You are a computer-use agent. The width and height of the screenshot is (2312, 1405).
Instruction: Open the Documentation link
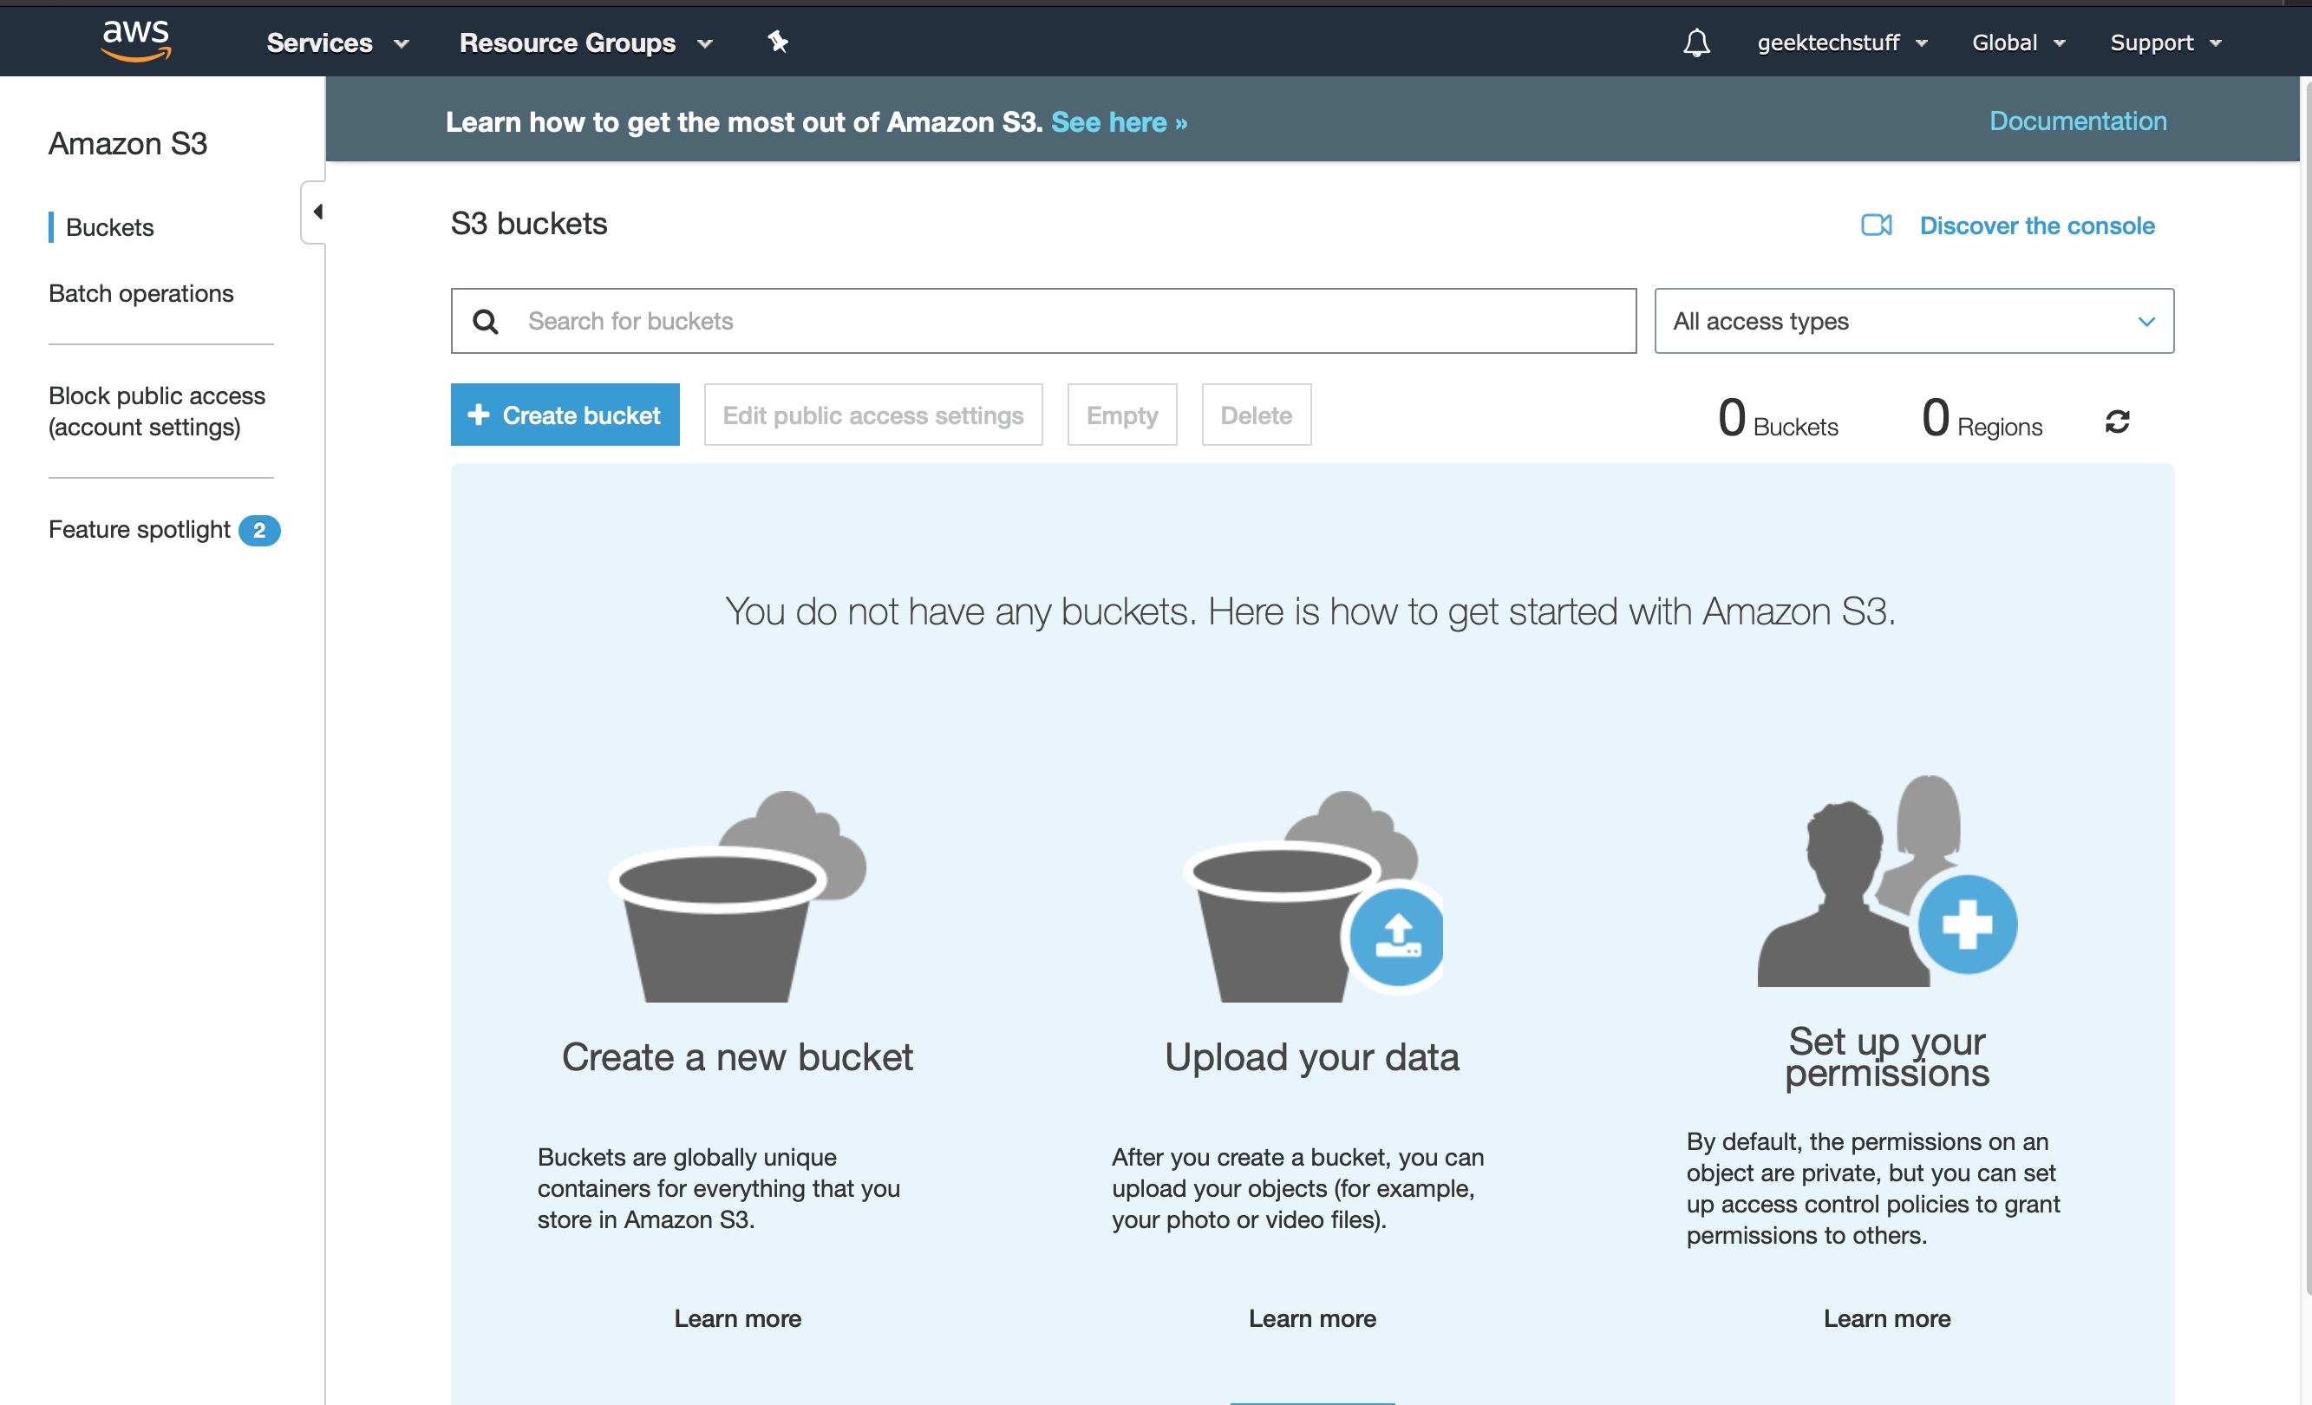pyautogui.click(x=2078, y=121)
